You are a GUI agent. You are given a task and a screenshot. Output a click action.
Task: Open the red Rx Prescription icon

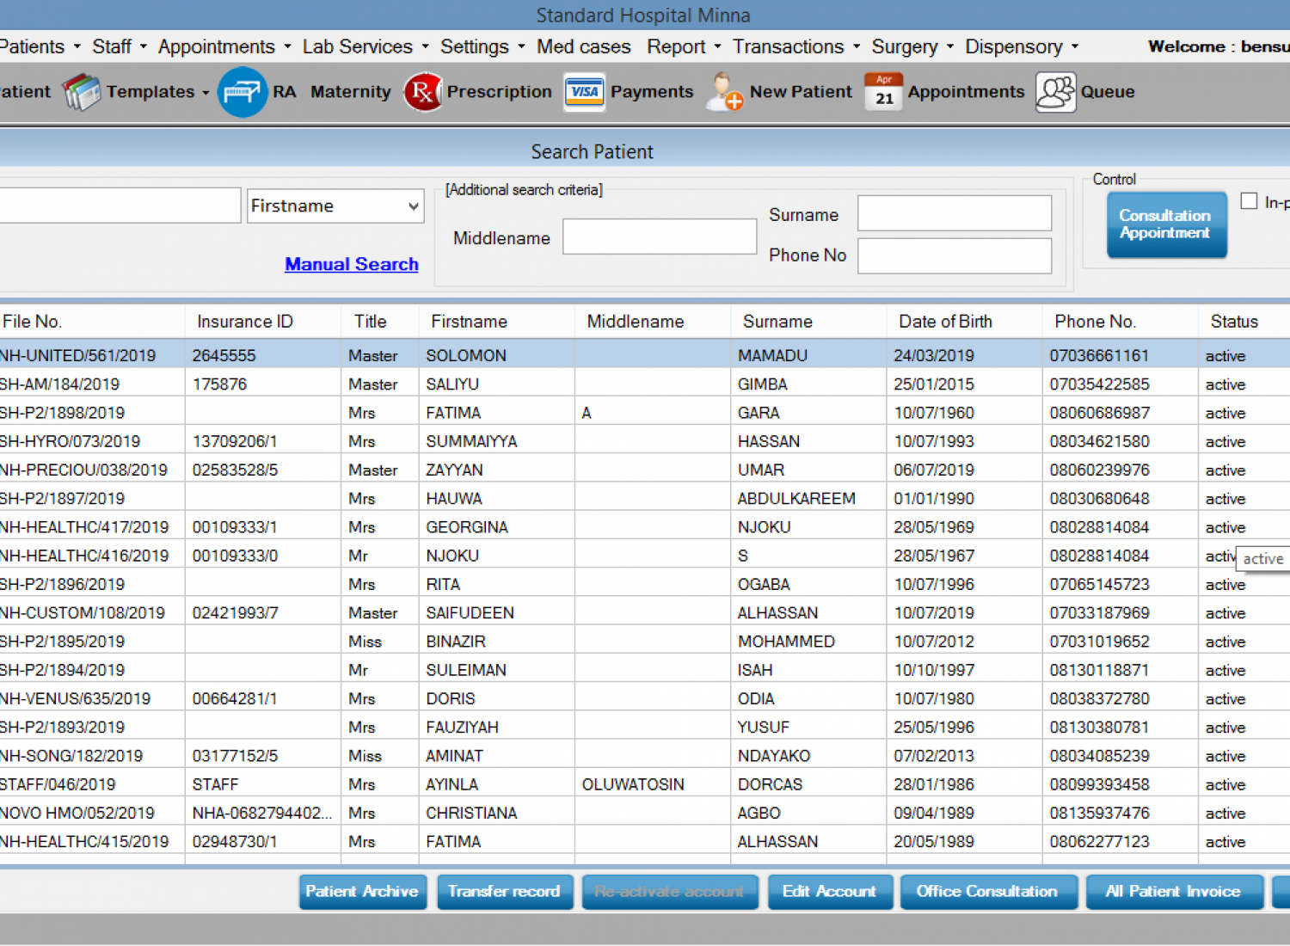point(423,92)
